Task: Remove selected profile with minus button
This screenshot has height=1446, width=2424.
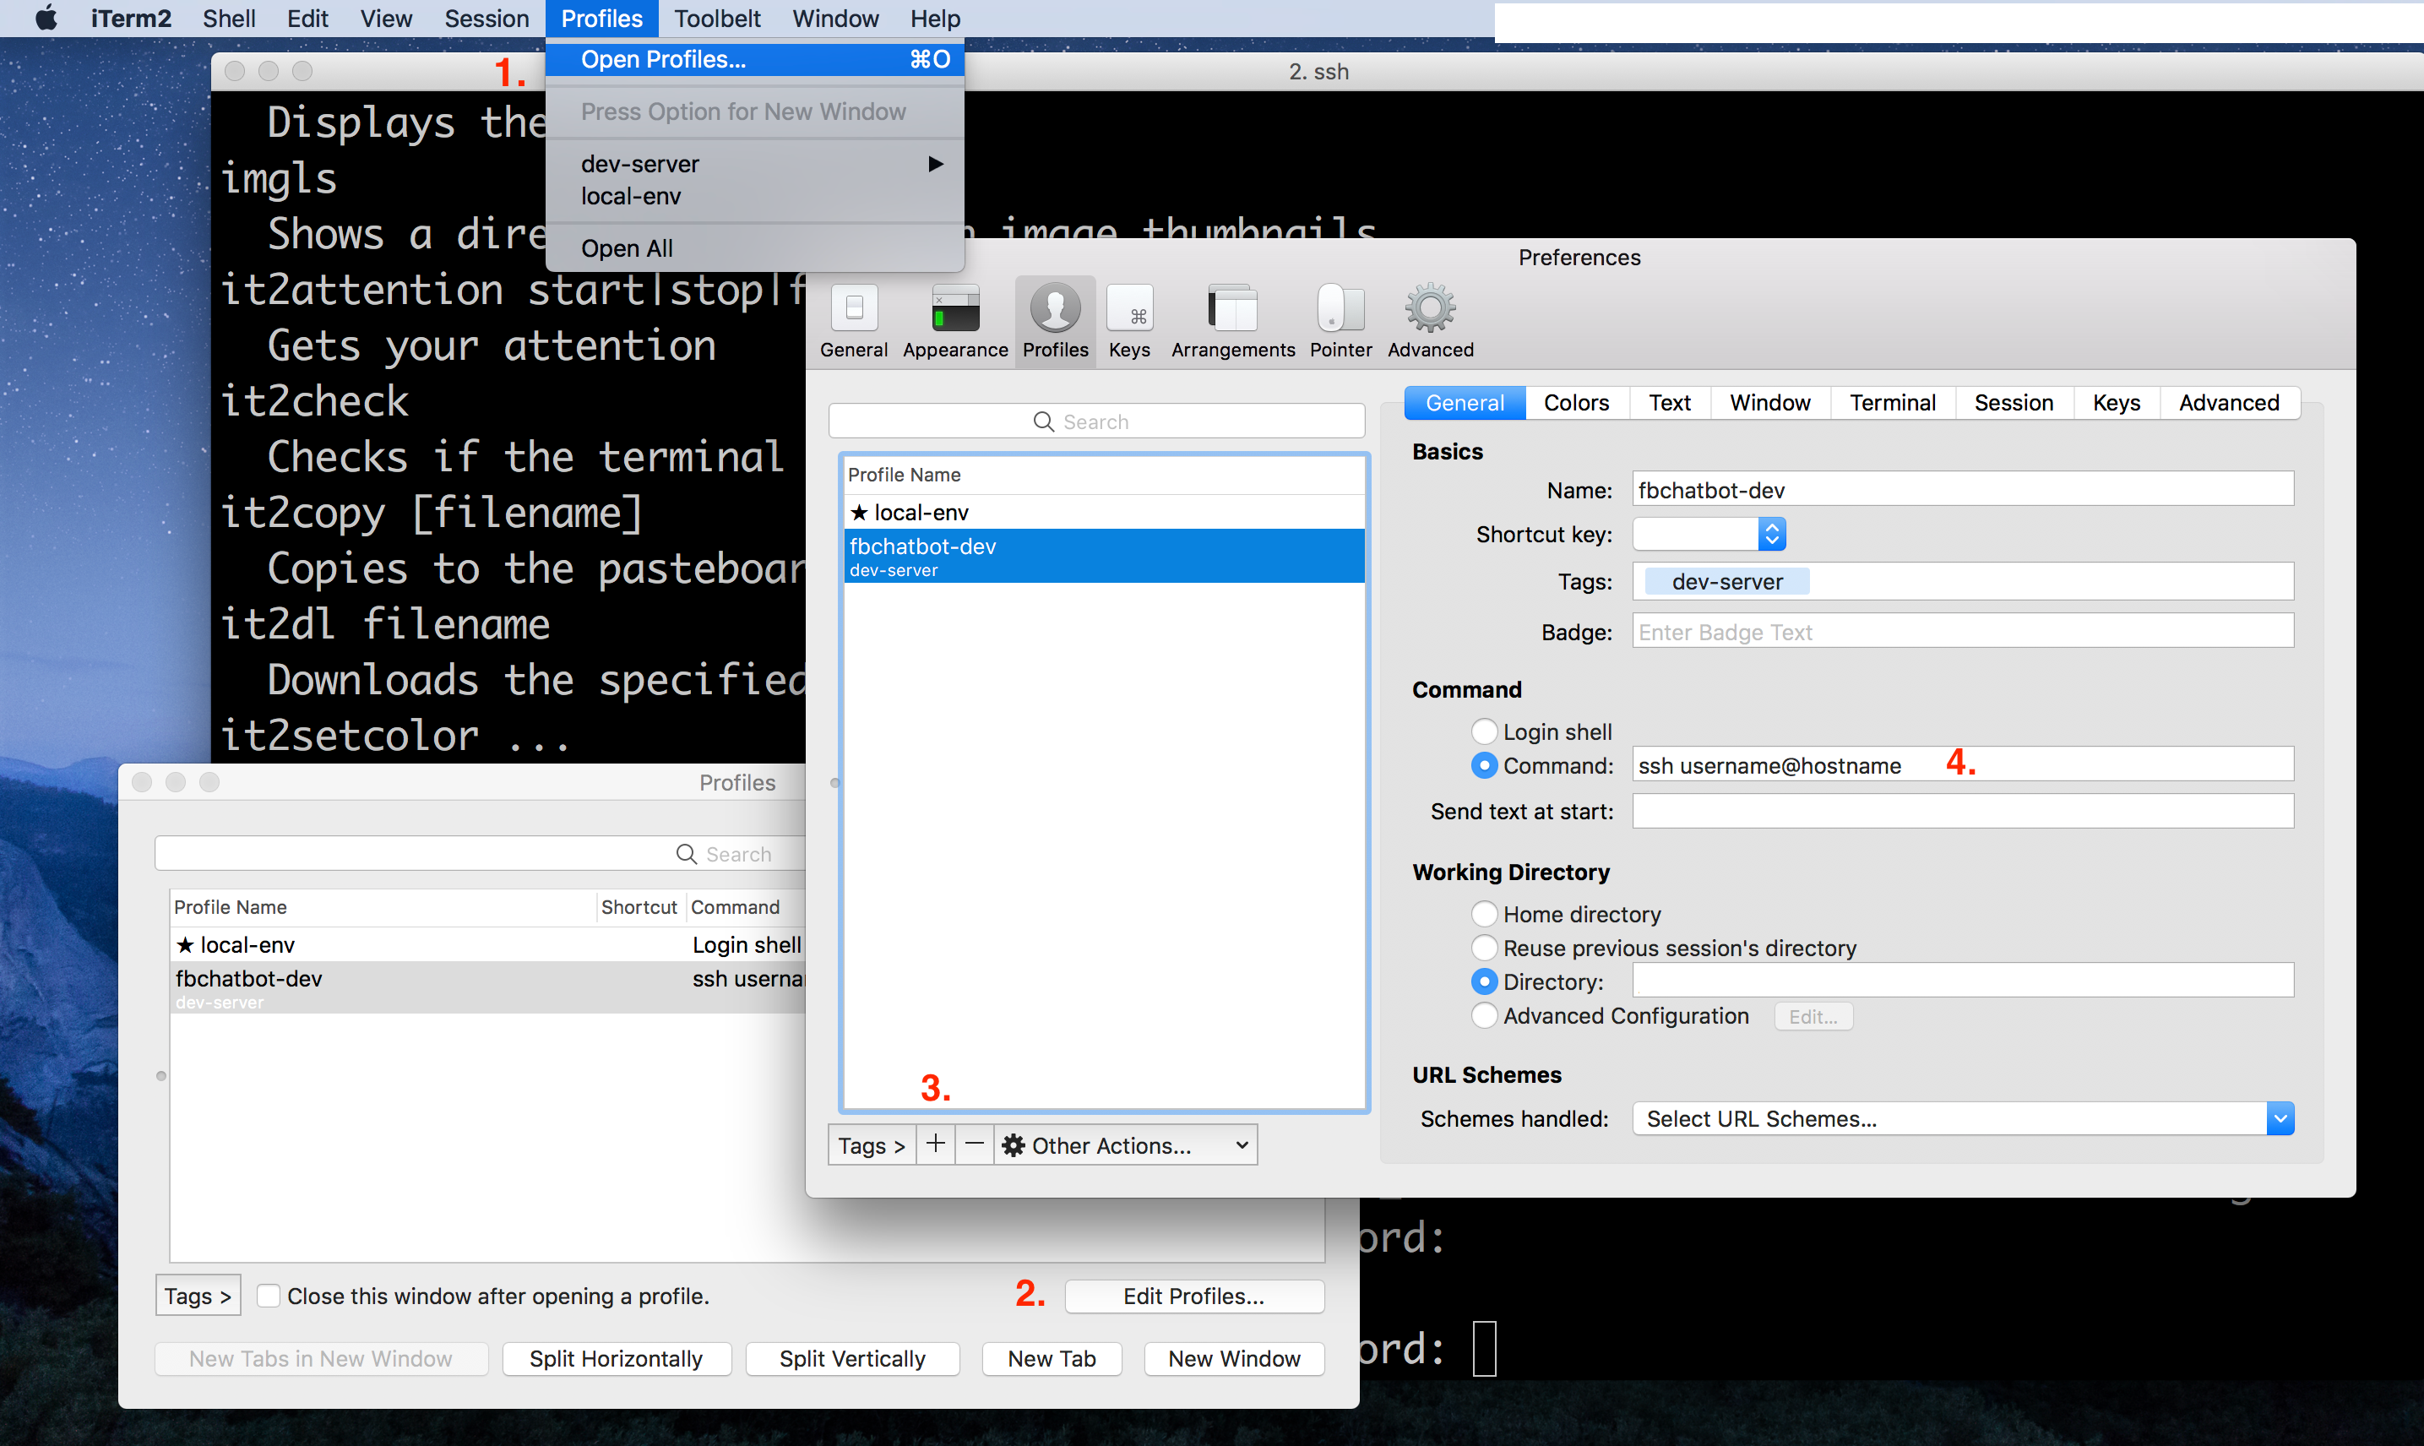Action: point(975,1145)
